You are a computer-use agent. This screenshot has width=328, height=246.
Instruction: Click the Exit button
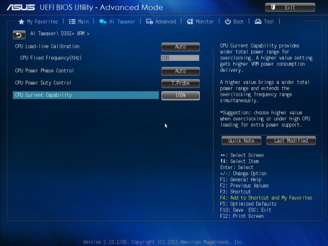click(290, 8)
